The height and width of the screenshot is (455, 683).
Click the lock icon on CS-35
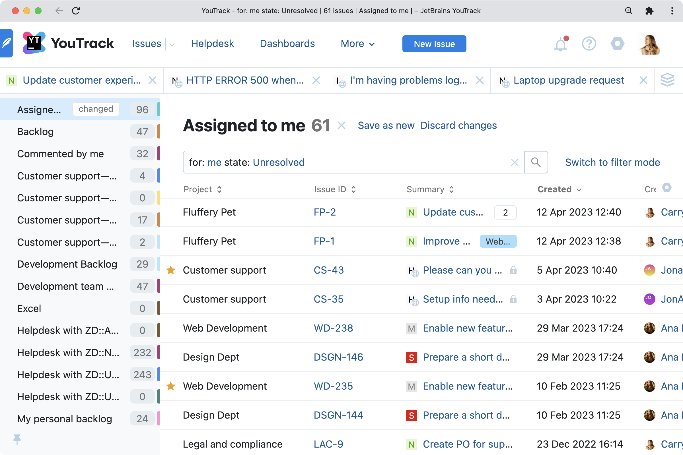513,299
